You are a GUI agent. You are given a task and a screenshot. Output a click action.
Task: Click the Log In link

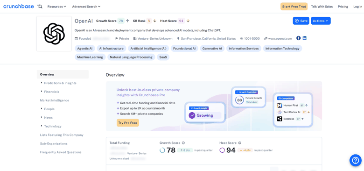(358, 7)
